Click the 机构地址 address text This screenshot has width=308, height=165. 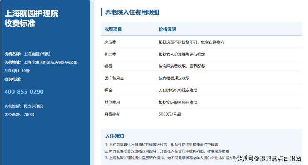pos(41,62)
